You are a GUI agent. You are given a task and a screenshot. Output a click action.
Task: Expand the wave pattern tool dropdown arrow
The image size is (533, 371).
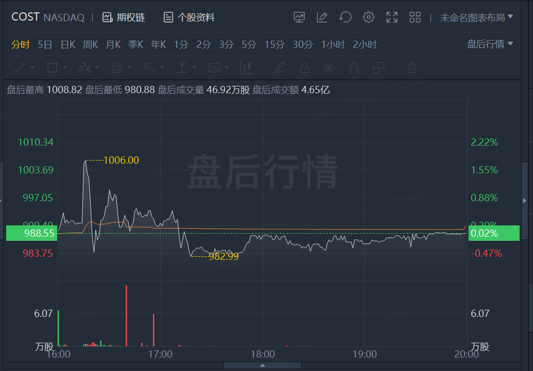[x=97, y=67]
